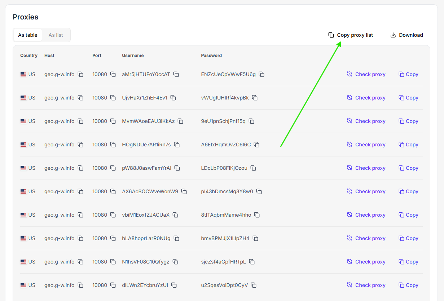Click copy icon beside first row host geo.g-w.info
The height and width of the screenshot is (301, 444).
80,74
